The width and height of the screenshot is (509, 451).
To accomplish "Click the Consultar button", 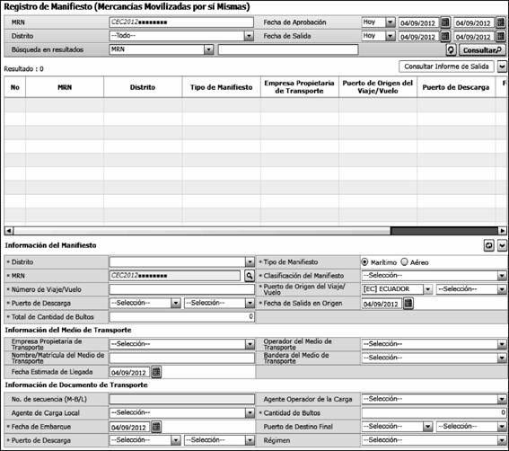I will pyautogui.click(x=482, y=50).
